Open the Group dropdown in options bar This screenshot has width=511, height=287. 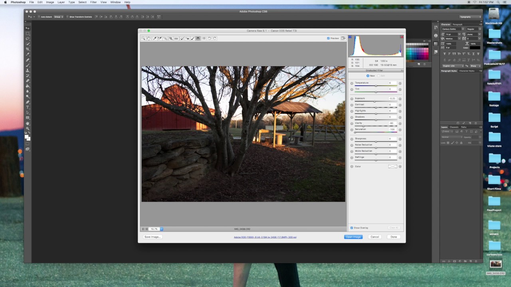[x=59, y=17]
